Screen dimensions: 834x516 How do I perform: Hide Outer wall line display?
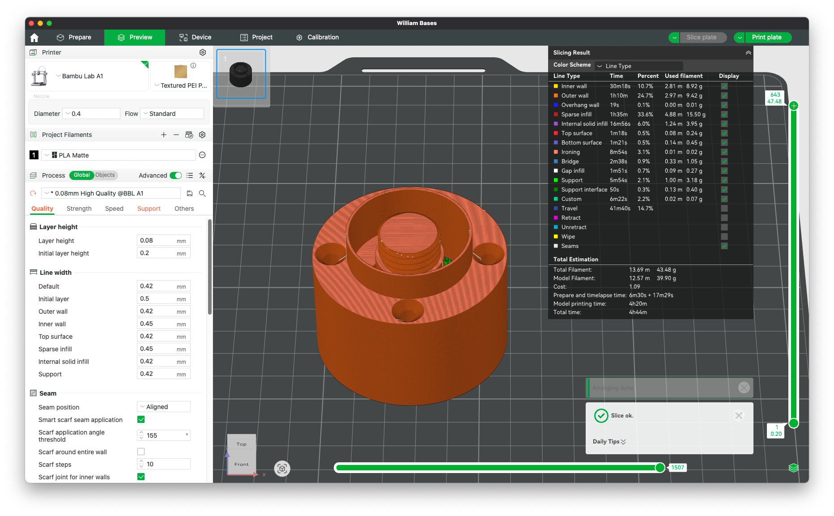pyautogui.click(x=724, y=96)
